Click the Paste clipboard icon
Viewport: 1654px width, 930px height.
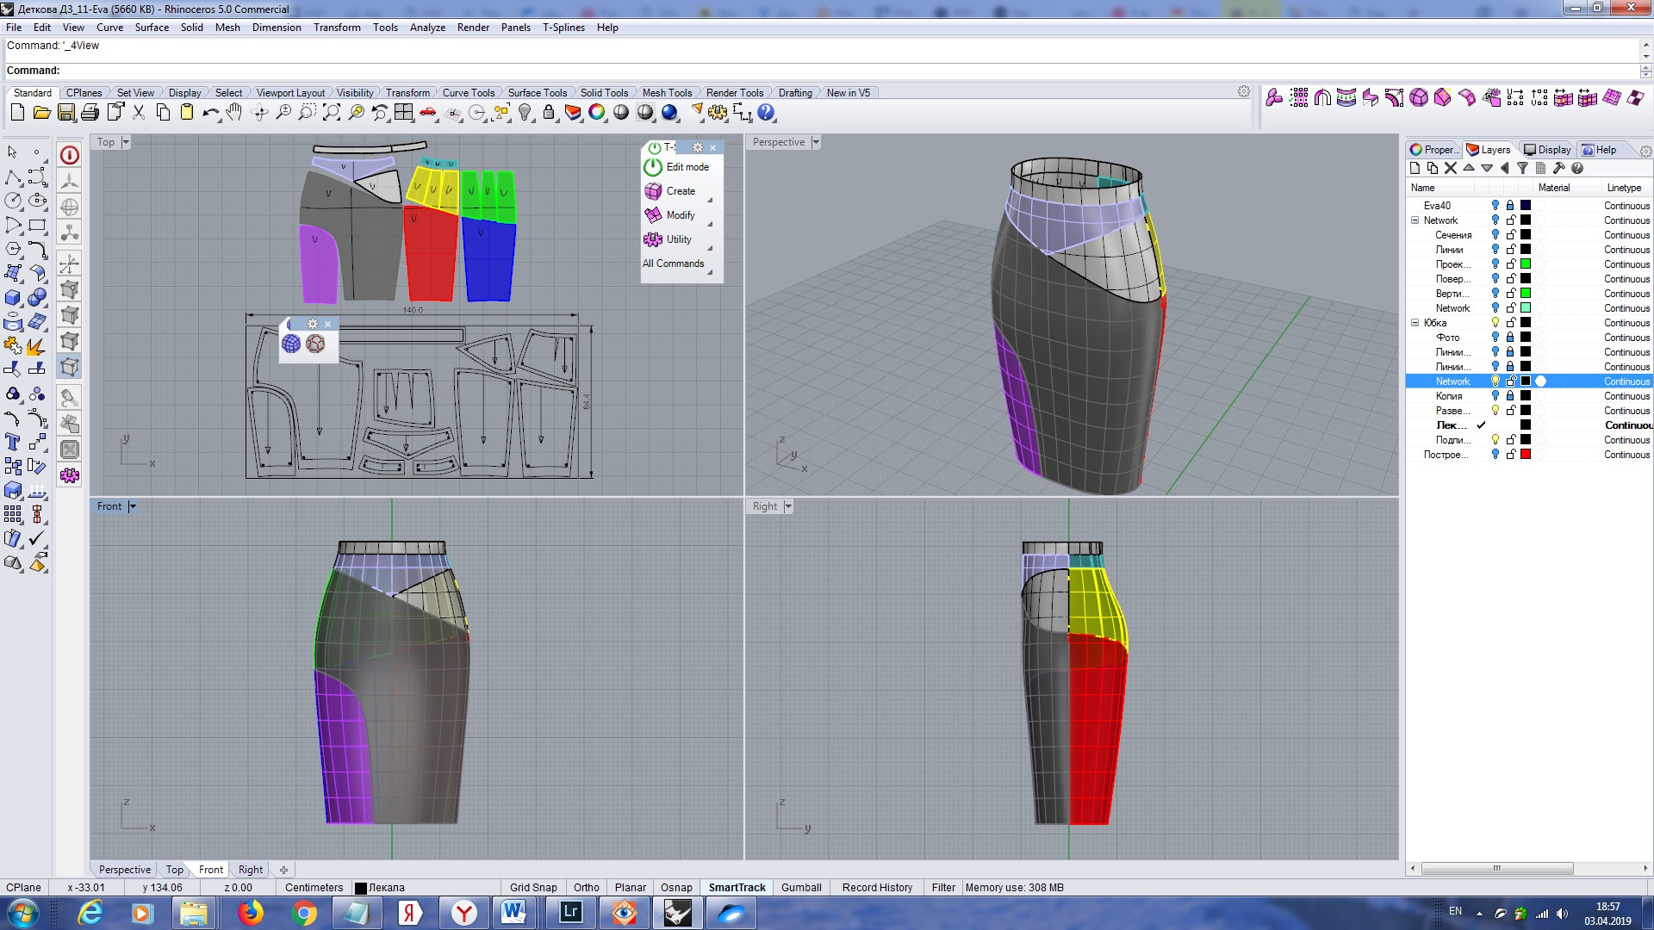[x=187, y=113]
